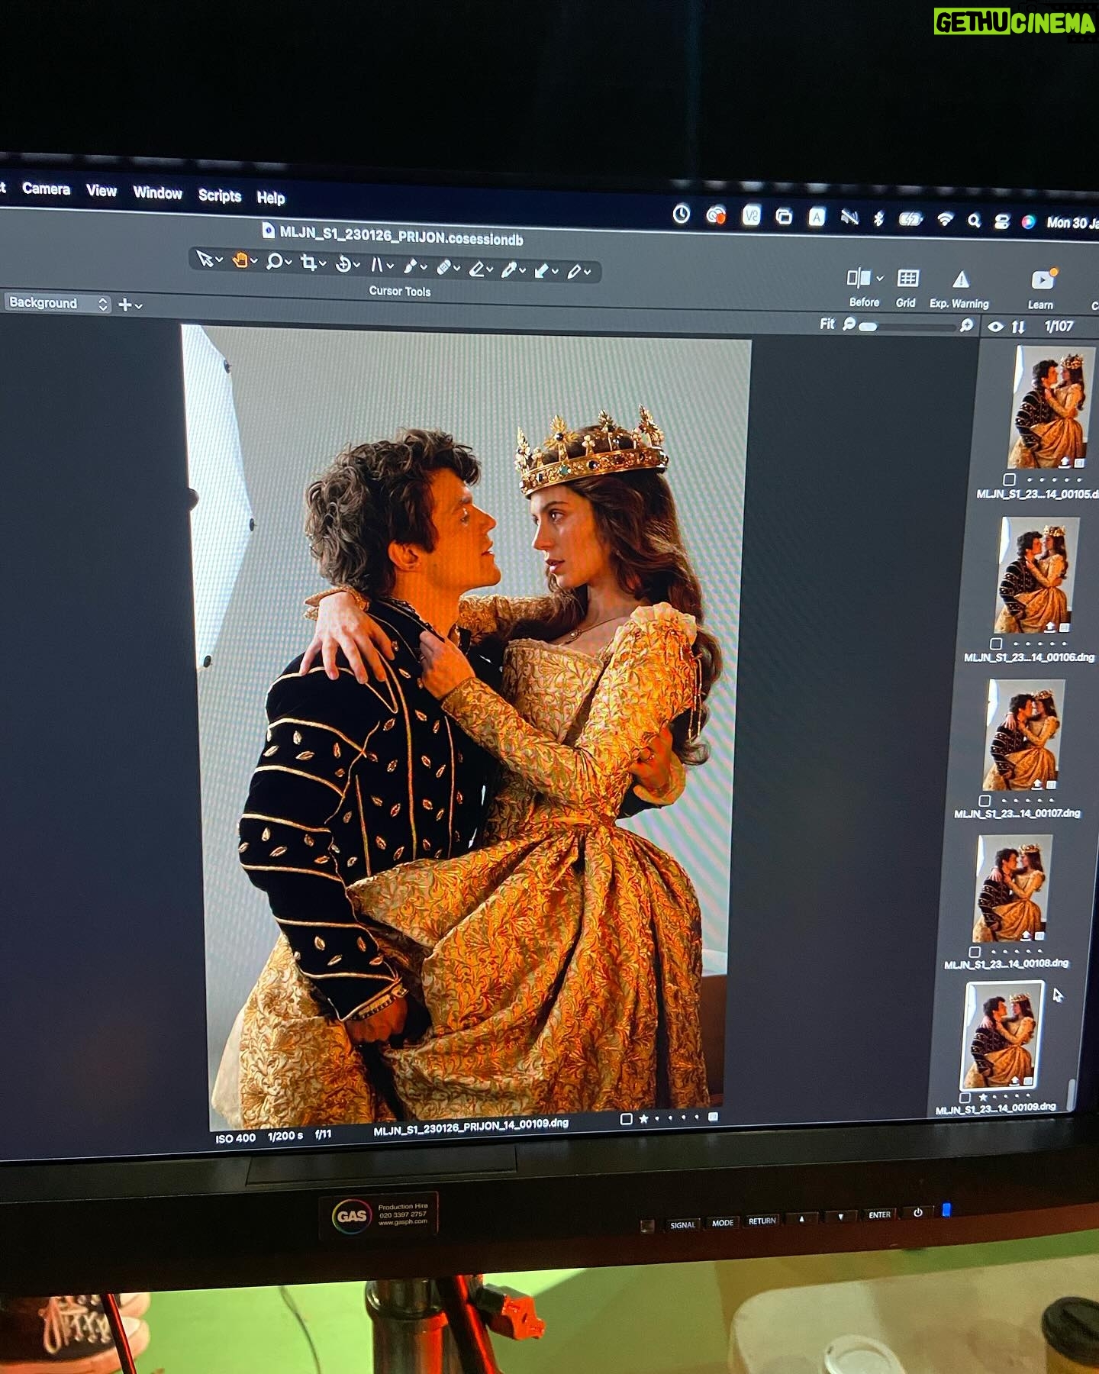1099x1374 pixels.
Task: Open the Scripts menu
Action: click(x=220, y=195)
